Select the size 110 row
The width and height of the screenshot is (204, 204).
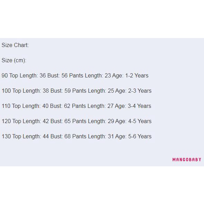pos(76,106)
